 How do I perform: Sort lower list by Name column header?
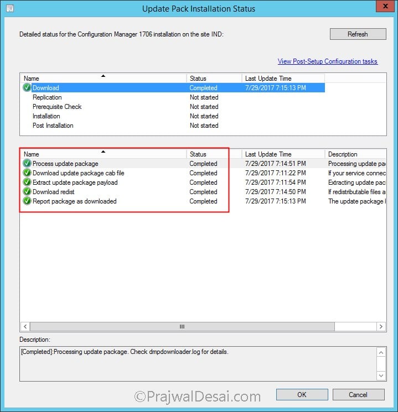tap(104, 154)
